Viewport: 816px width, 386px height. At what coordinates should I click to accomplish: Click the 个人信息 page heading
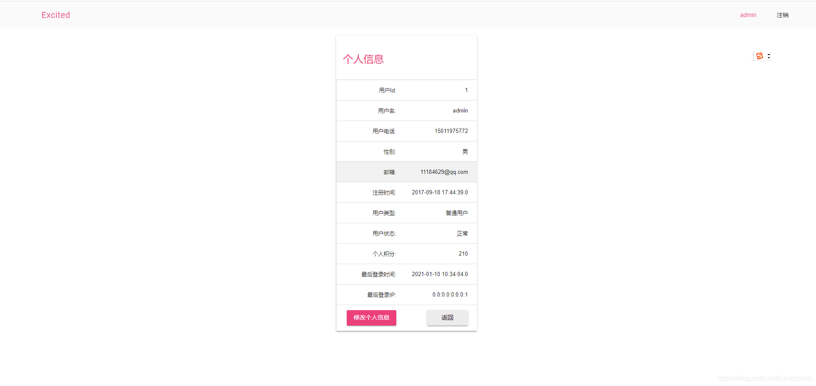point(363,59)
